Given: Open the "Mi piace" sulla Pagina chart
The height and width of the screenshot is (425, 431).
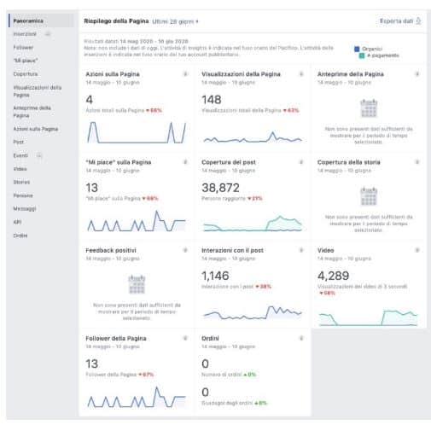Looking at the screenshot, I should (137, 221).
